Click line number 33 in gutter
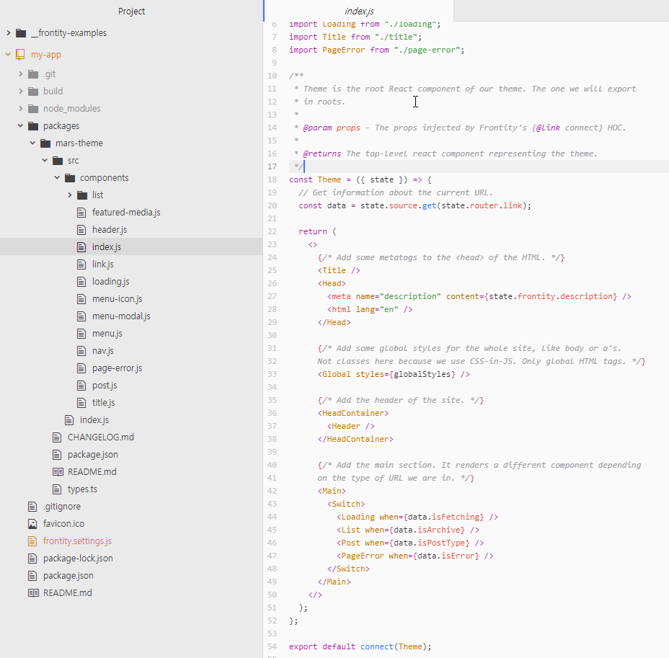This screenshot has width=669, height=658. pos(273,374)
